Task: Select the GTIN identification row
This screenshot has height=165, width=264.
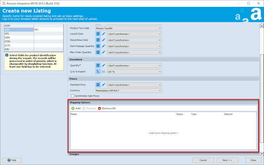Action: [34, 41]
